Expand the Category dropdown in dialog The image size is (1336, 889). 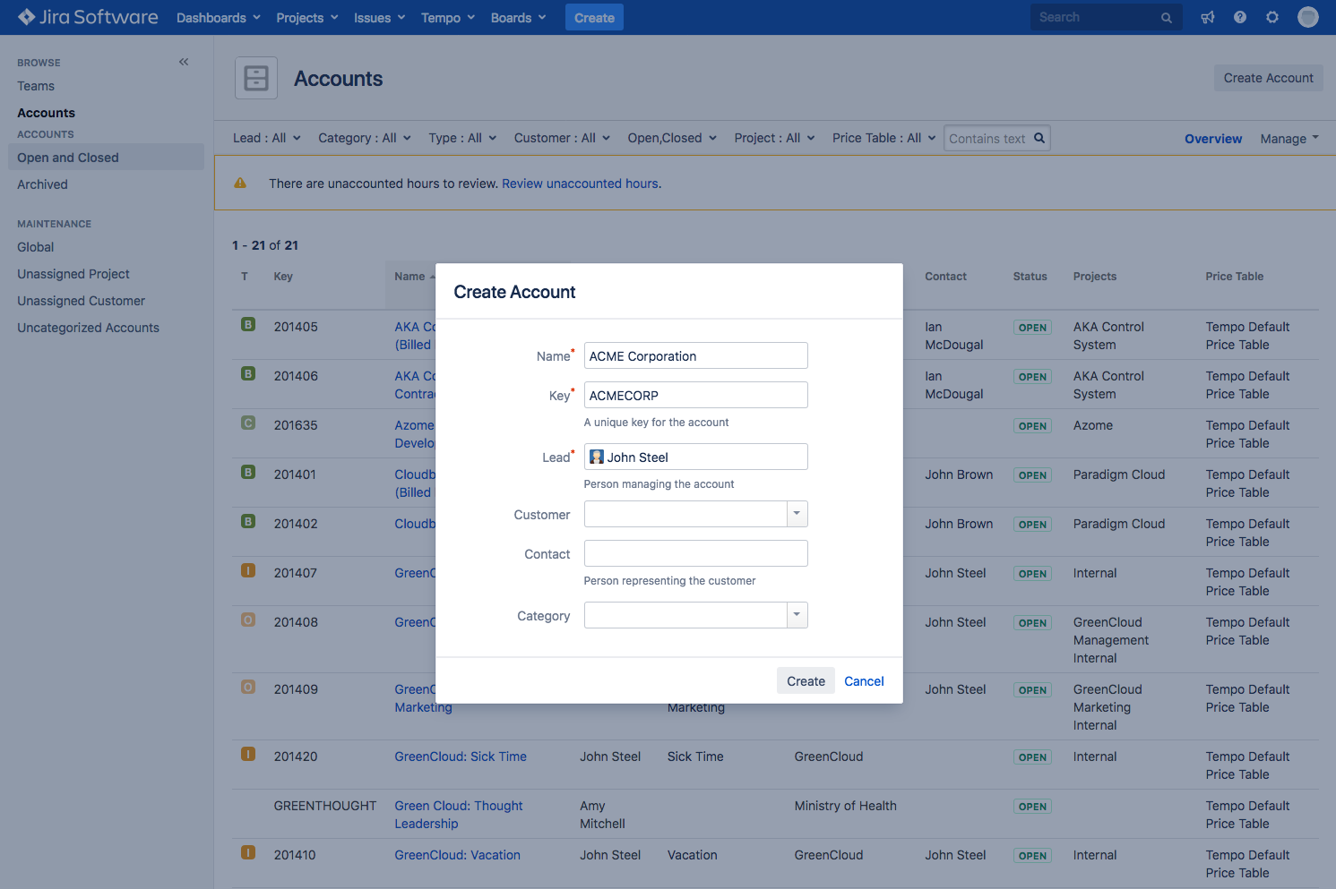[x=797, y=615]
